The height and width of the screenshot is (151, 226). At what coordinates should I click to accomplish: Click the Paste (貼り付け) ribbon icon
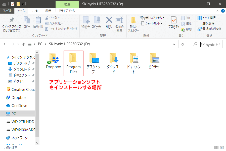pyautogui.click(x=38, y=22)
